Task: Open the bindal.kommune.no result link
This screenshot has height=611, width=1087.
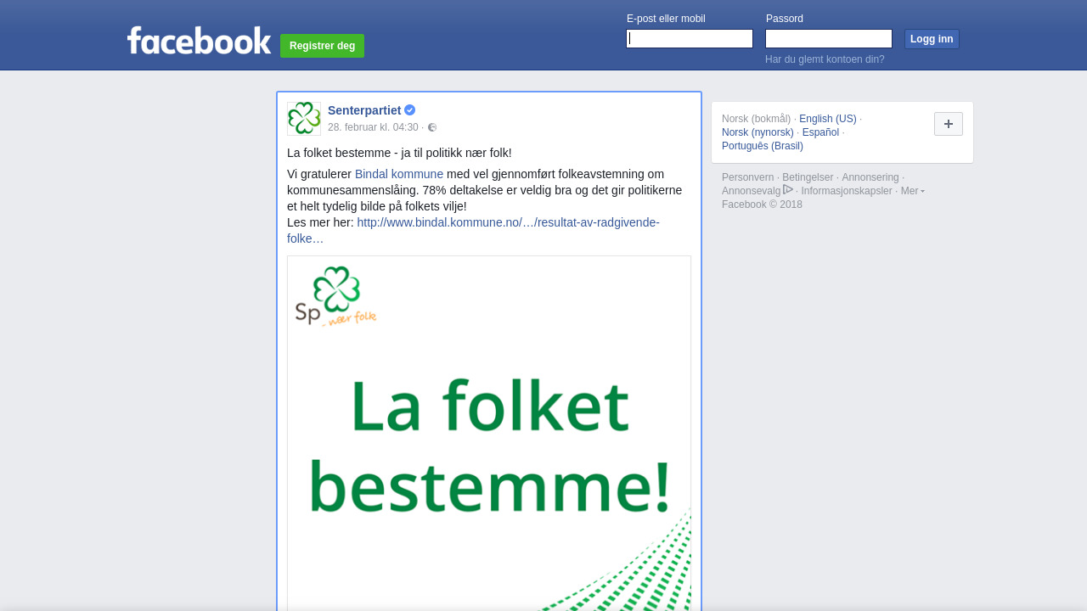Action: [473, 230]
